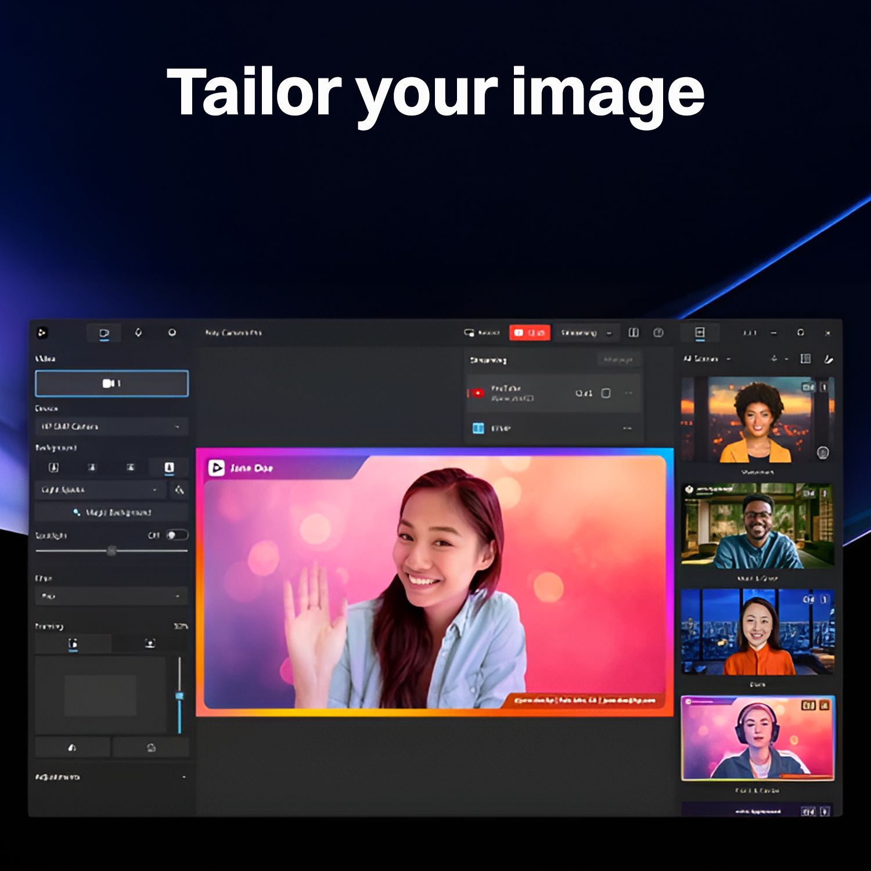871x871 pixels.
Task: Open the Filter dropdown
Action: coord(111,596)
